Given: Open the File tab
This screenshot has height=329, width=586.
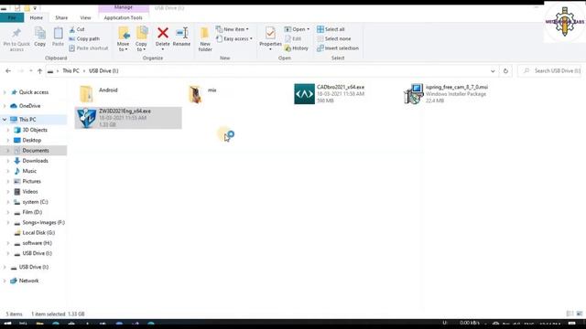Looking at the screenshot, I should [x=12, y=17].
